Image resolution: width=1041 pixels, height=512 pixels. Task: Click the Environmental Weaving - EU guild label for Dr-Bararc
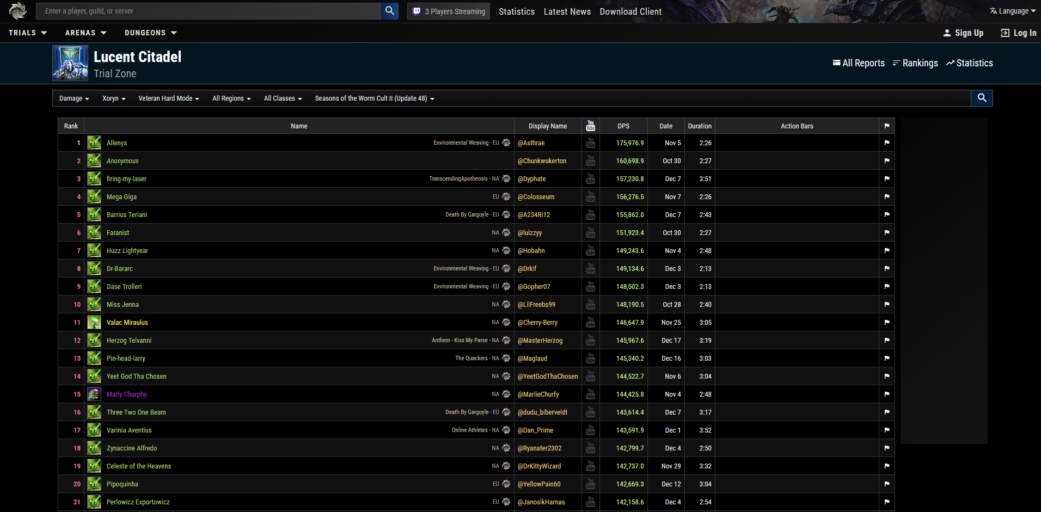tap(466, 268)
